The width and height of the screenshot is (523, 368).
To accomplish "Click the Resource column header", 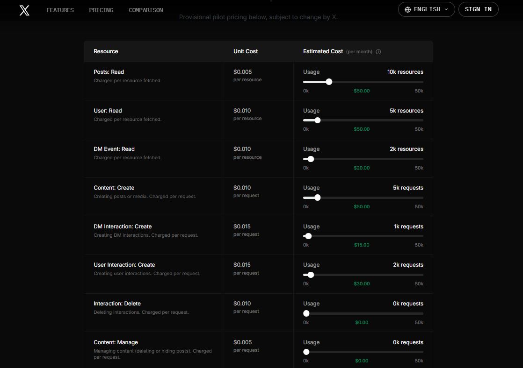I will pos(106,51).
